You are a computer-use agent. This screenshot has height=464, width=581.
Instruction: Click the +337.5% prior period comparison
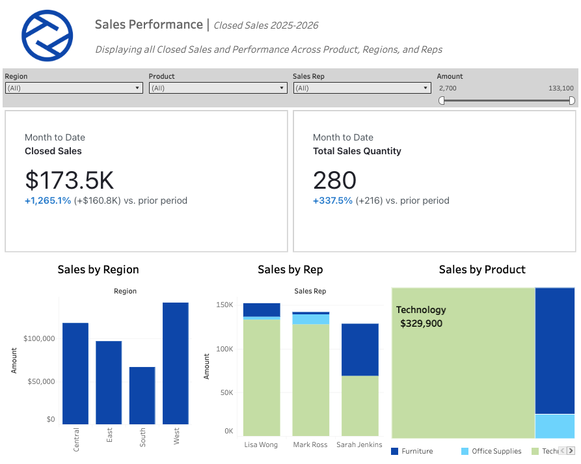[x=332, y=200]
